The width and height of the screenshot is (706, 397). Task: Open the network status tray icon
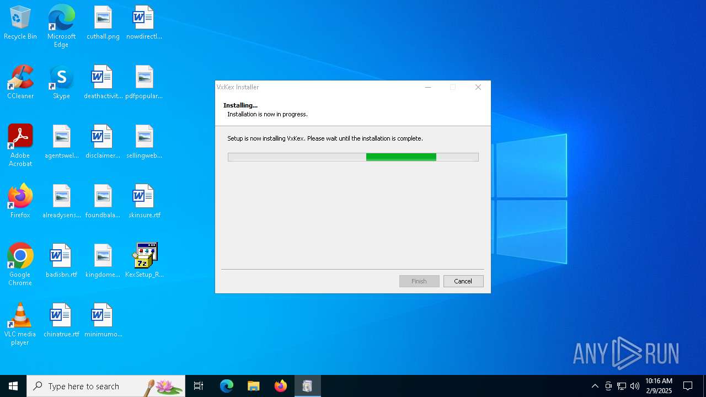622,386
